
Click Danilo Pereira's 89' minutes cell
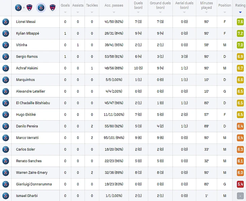207,126
